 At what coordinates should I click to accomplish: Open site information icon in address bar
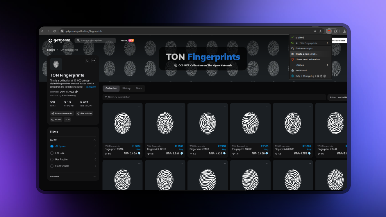(x=62, y=31)
